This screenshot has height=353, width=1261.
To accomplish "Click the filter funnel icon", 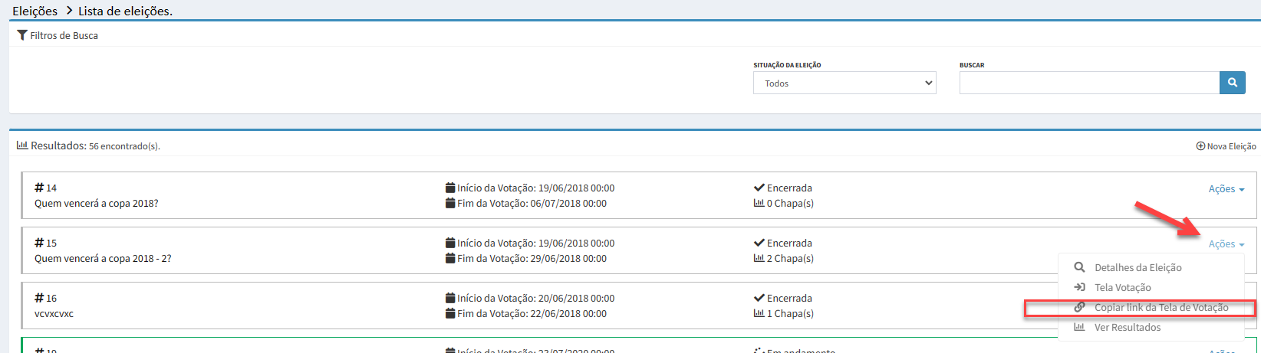I will (22, 35).
